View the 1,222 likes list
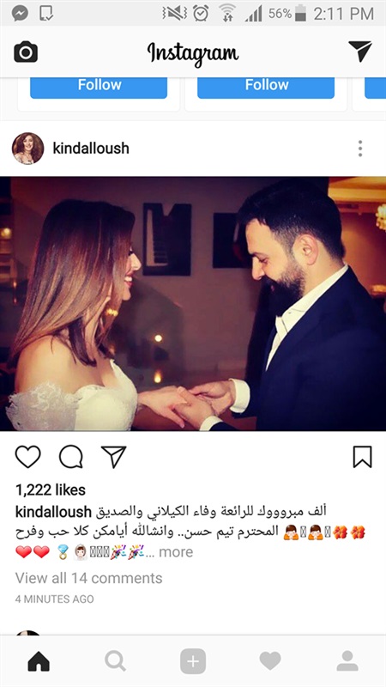 [x=51, y=489]
